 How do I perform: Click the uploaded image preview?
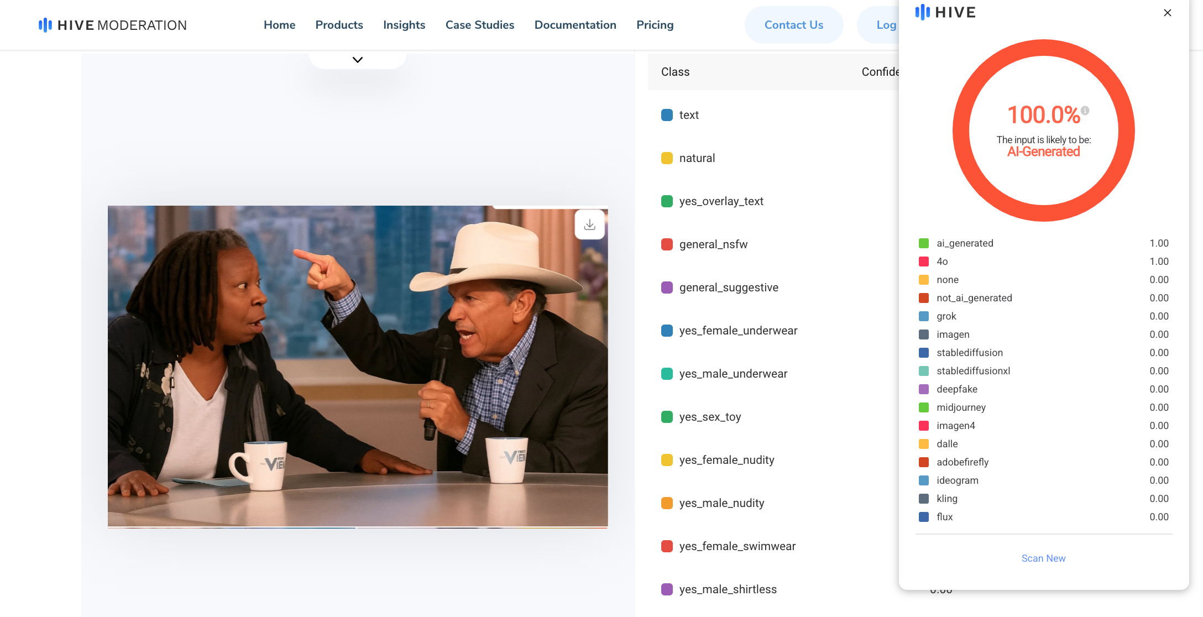(x=358, y=366)
